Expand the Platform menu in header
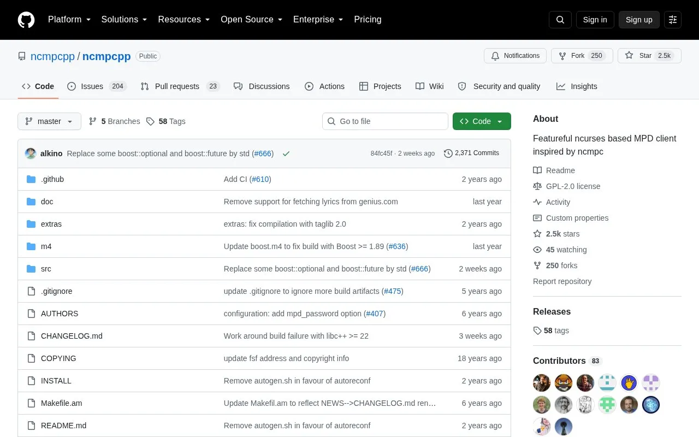This screenshot has height=437, width=699. tap(69, 20)
